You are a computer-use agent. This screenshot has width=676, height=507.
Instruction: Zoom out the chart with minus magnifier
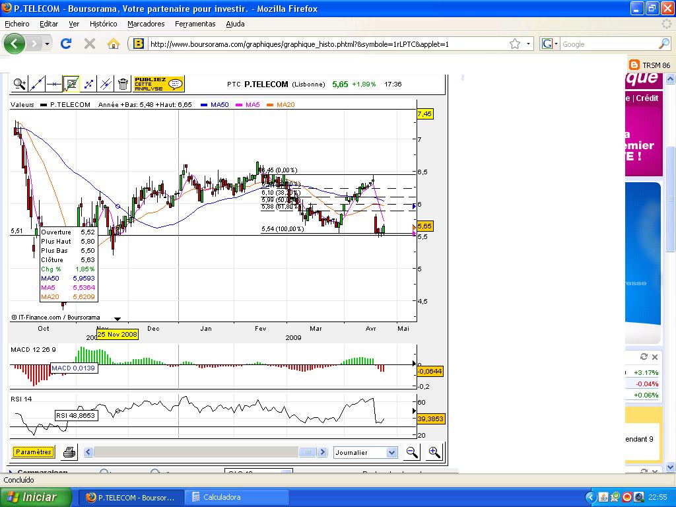tap(412, 452)
